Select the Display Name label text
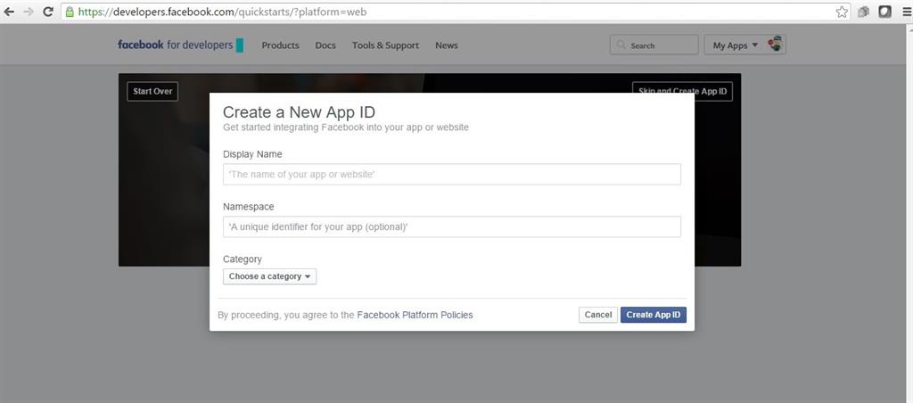This screenshot has width=913, height=403. 252,154
